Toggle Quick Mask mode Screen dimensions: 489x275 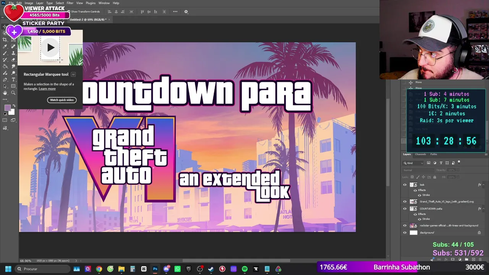coord(5,120)
